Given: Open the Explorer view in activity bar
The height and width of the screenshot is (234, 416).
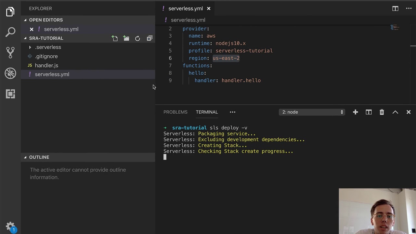Looking at the screenshot, I should tap(10, 12).
